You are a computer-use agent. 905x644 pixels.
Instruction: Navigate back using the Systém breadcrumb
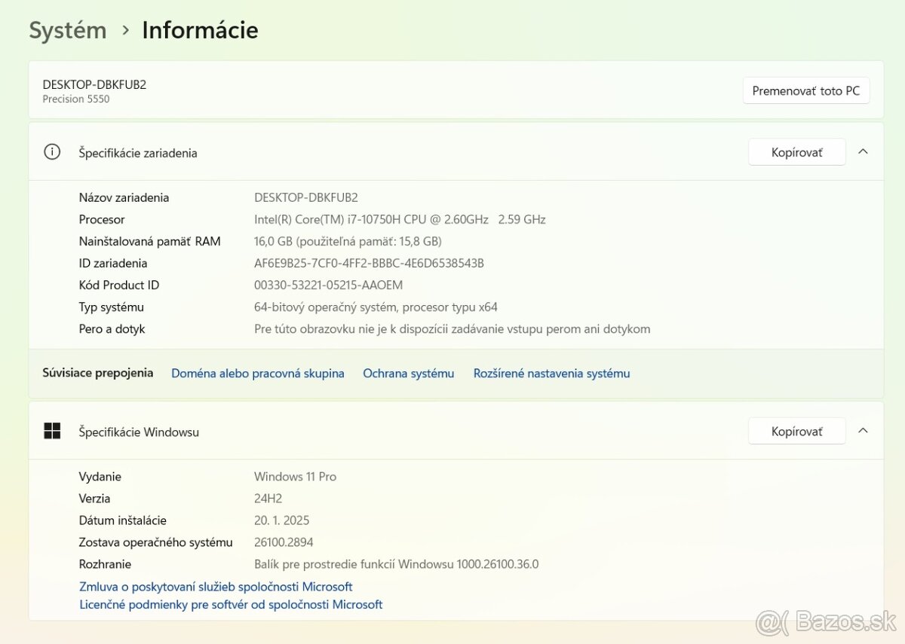point(67,30)
